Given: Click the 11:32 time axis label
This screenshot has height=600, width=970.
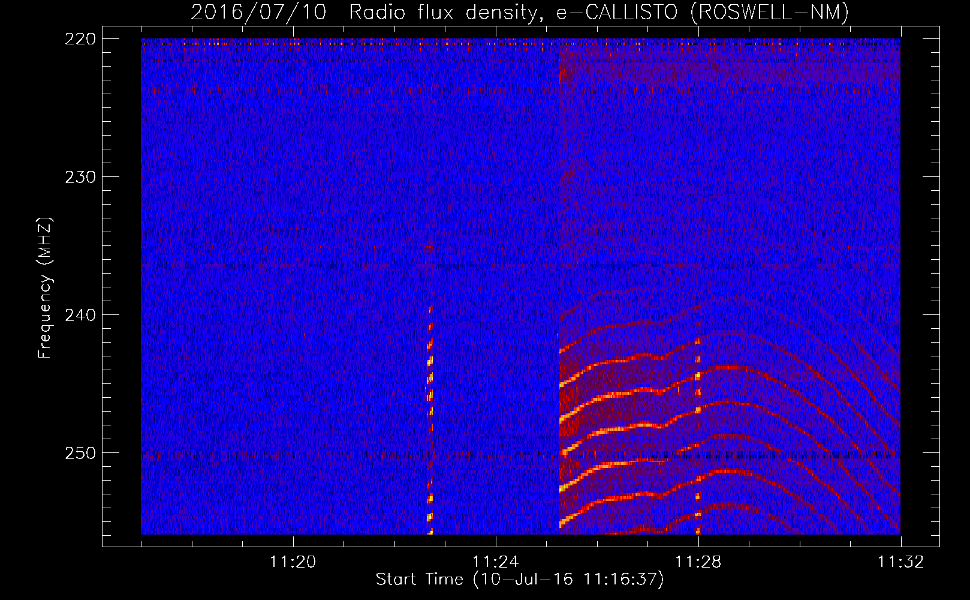Looking at the screenshot, I should click(901, 562).
